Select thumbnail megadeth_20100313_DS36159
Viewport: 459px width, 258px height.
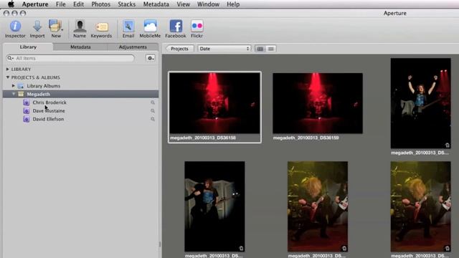[318, 103]
